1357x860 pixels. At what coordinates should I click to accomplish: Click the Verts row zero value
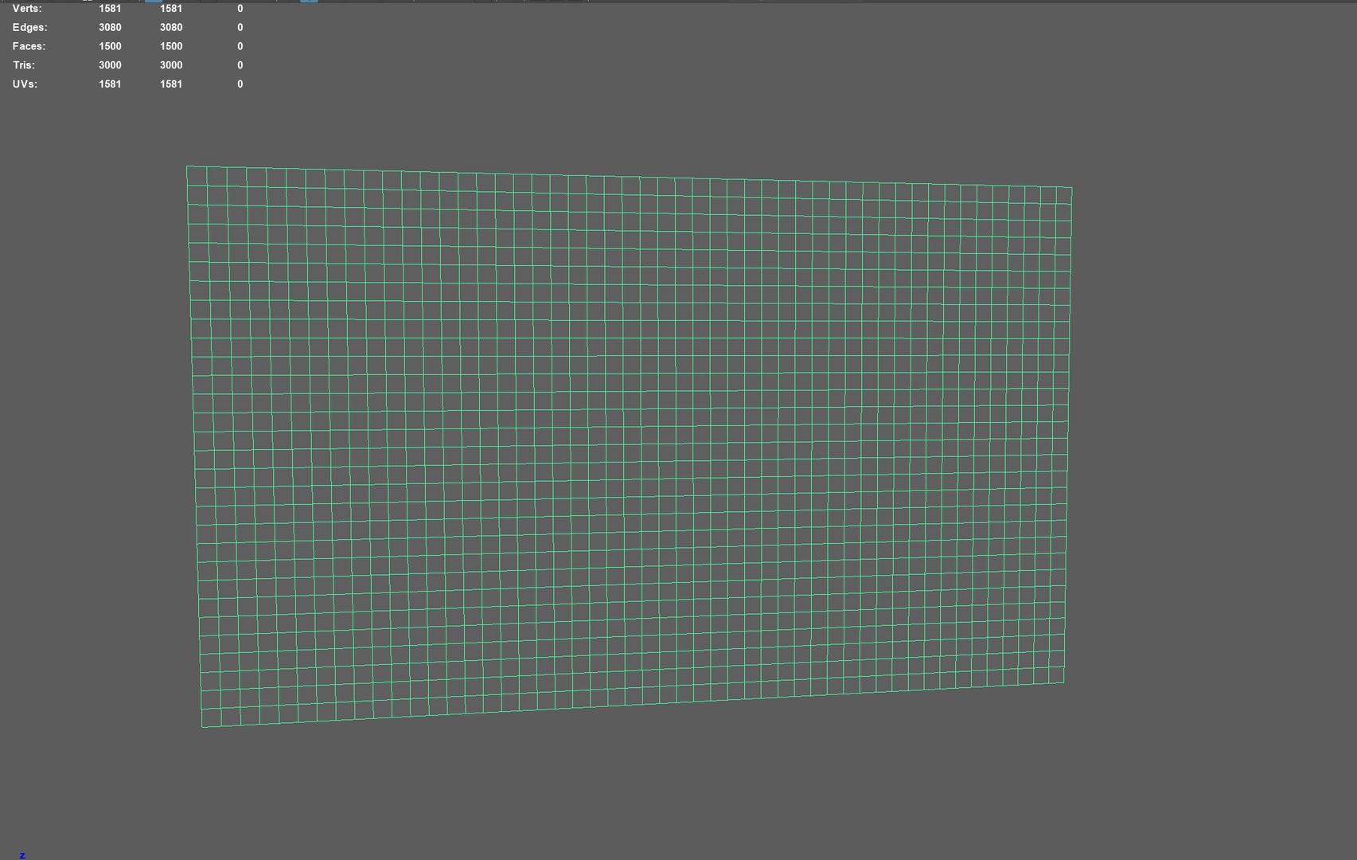[x=240, y=9]
